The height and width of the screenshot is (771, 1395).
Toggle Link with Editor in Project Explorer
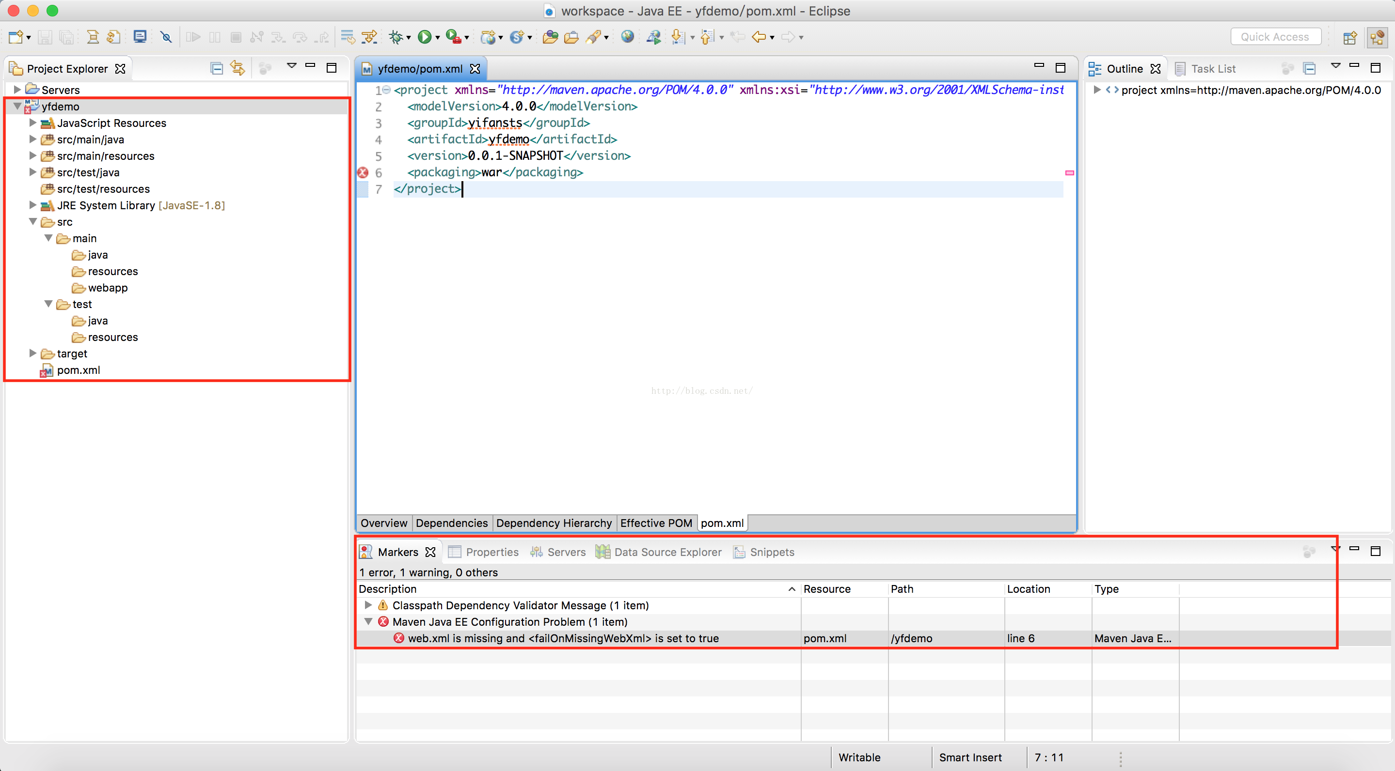[x=237, y=68]
